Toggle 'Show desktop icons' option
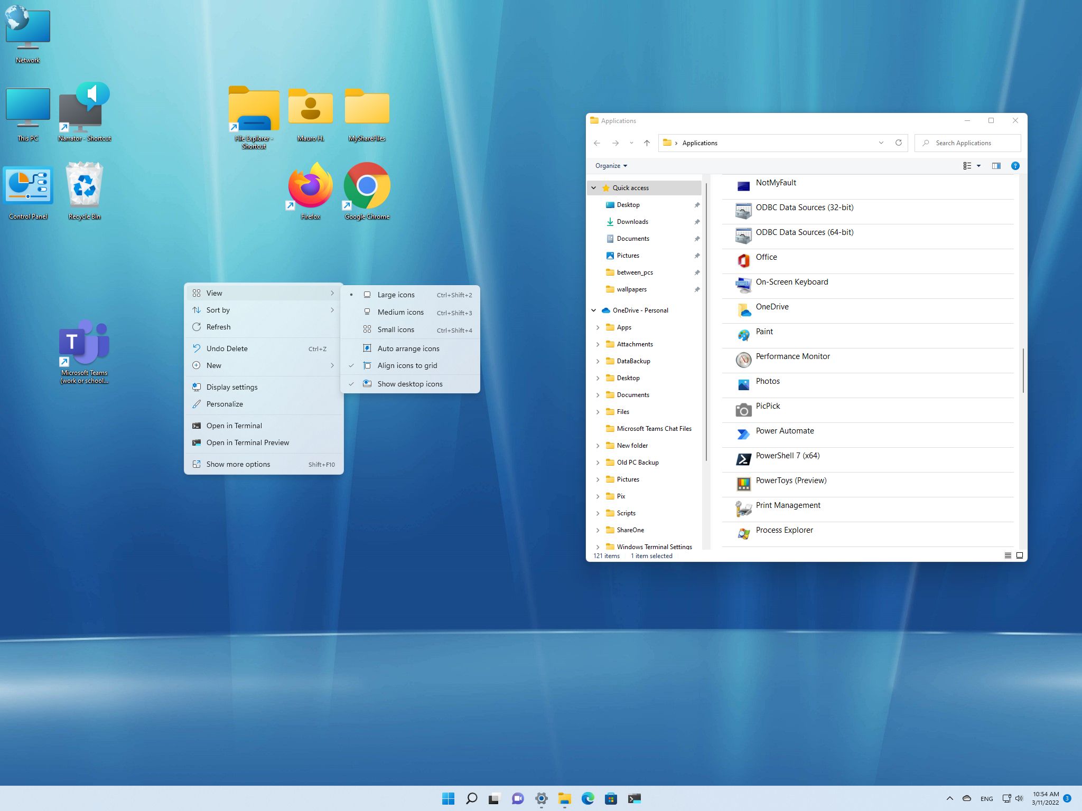Image resolution: width=1082 pixels, height=811 pixels. 410,382
